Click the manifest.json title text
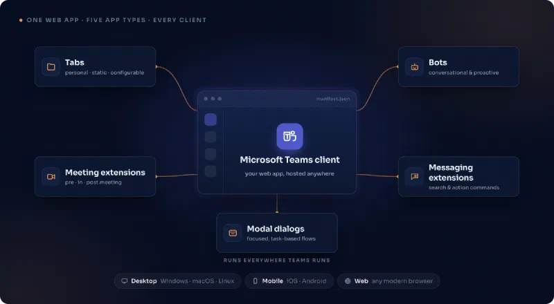 [333, 99]
